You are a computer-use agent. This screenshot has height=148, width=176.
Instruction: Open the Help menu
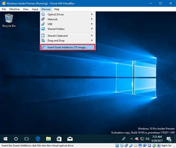click(57, 9)
